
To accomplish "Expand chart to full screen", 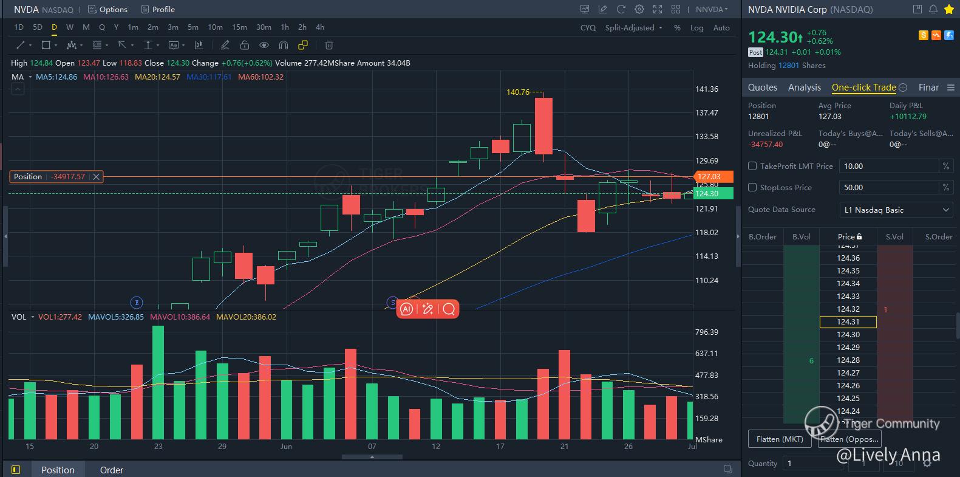I will pyautogui.click(x=657, y=9).
